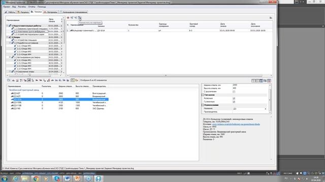Image resolution: width=325 pixels, height=182 pixels.
Task: Select '1.3 Устройство подъездных дорог' work
Action: 29,34
